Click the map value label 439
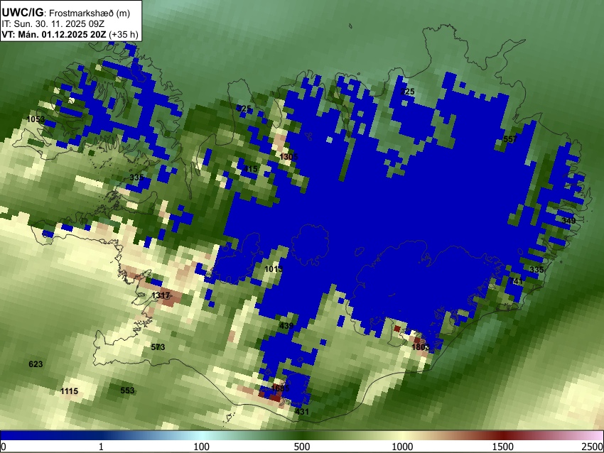604x453 pixels. pyautogui.click(x=286, y=326)
